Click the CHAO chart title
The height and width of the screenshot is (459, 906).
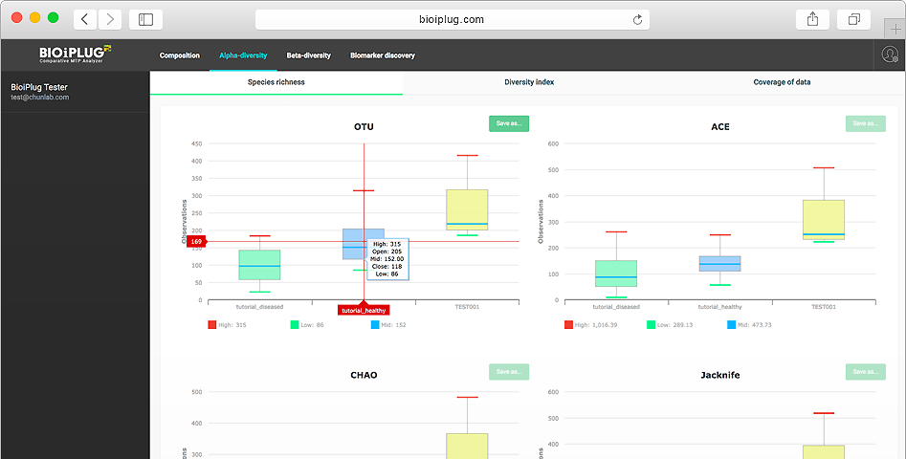364,375
